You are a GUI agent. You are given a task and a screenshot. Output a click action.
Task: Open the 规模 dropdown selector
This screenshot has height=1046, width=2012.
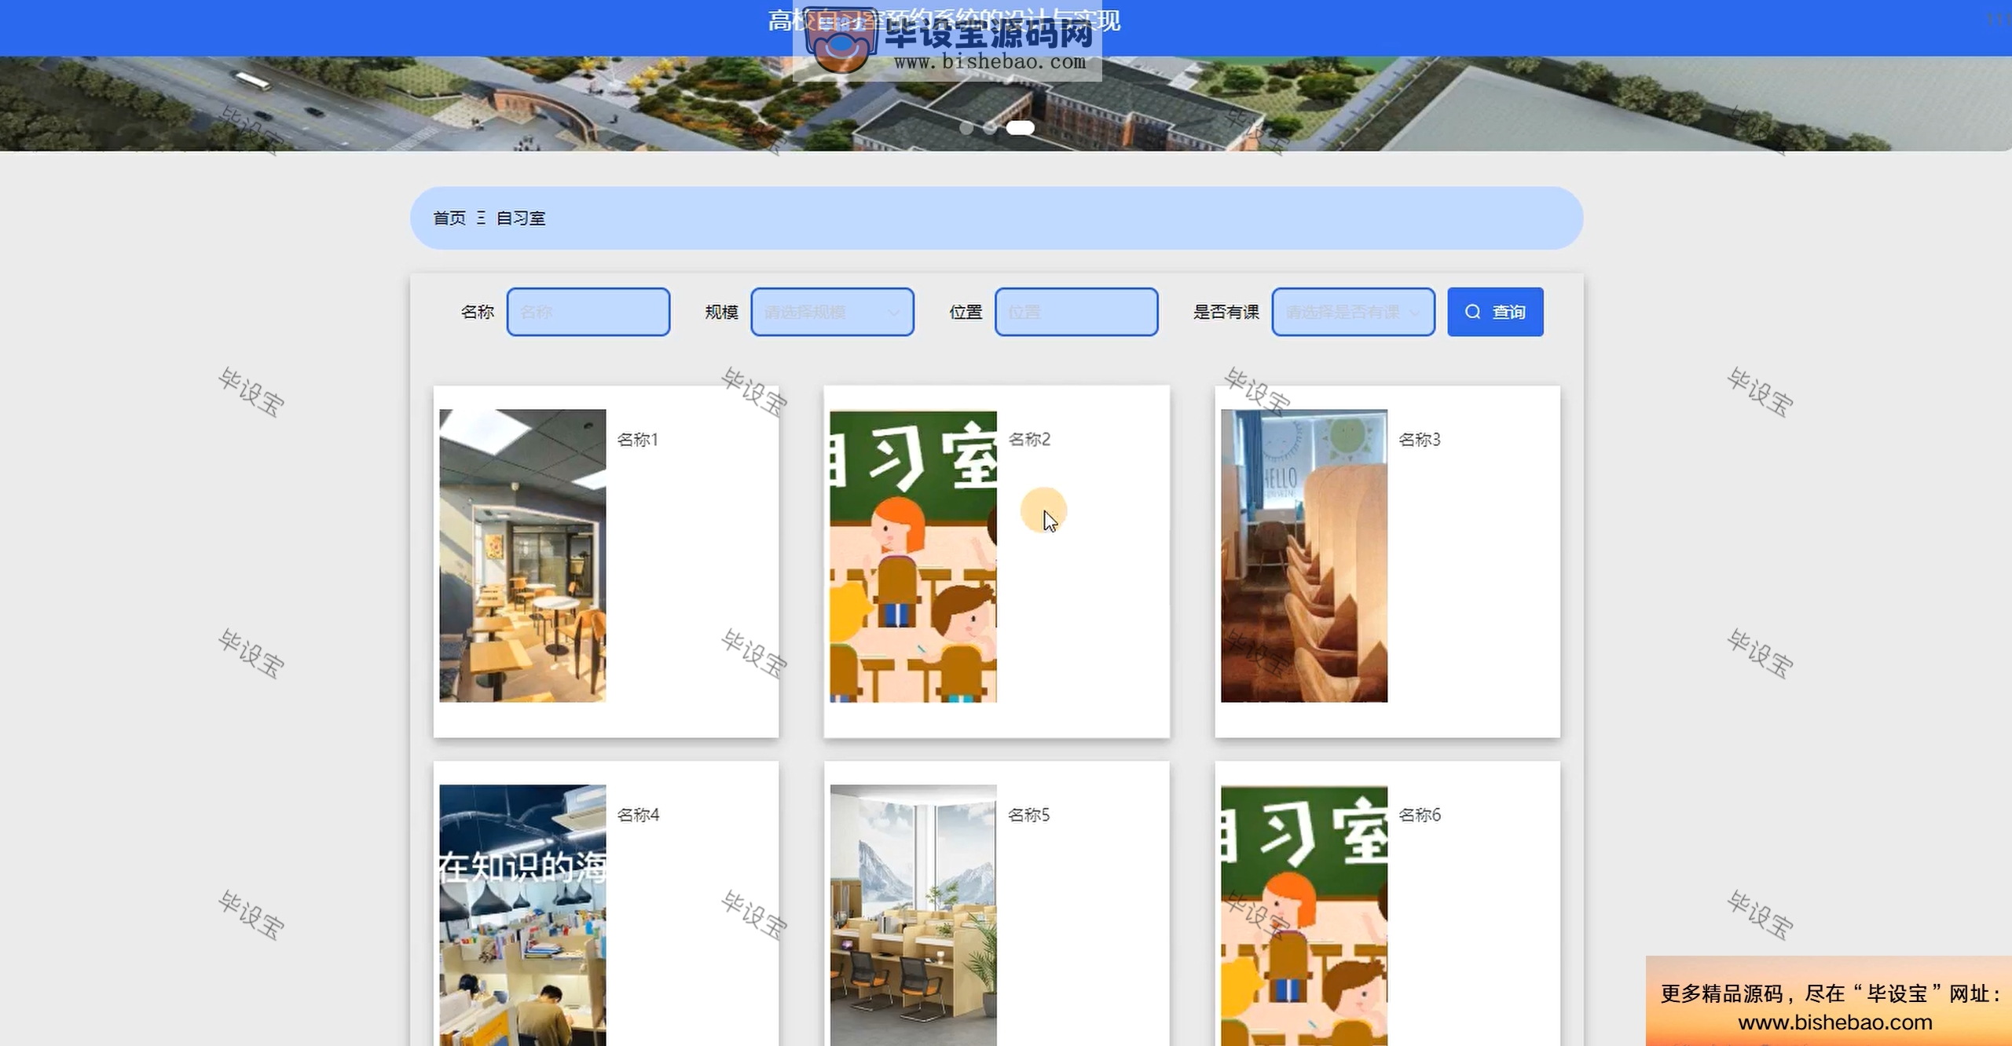pos(832,312)
